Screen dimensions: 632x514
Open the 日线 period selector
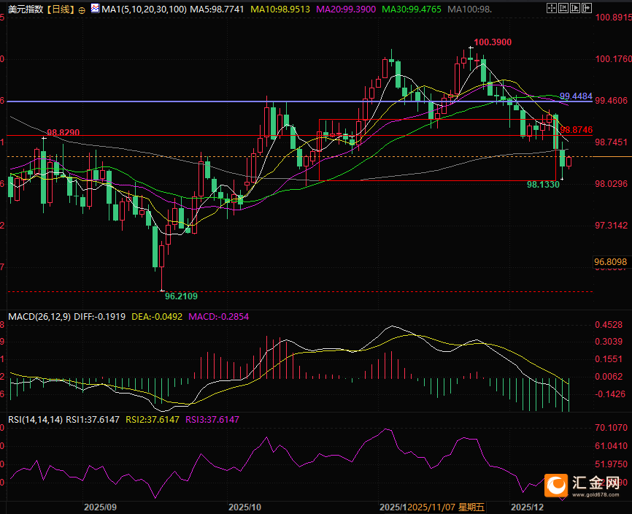point(60,10)
